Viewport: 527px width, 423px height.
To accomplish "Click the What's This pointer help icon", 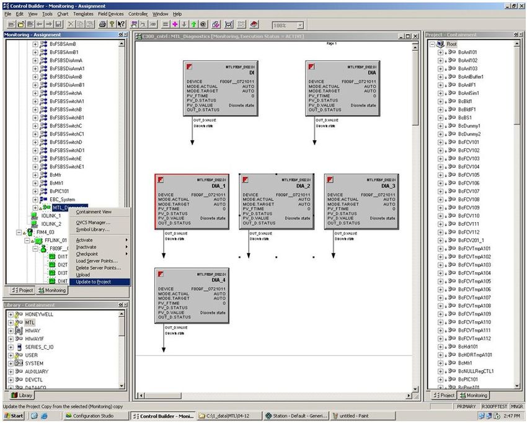I will tap(122, 24).
